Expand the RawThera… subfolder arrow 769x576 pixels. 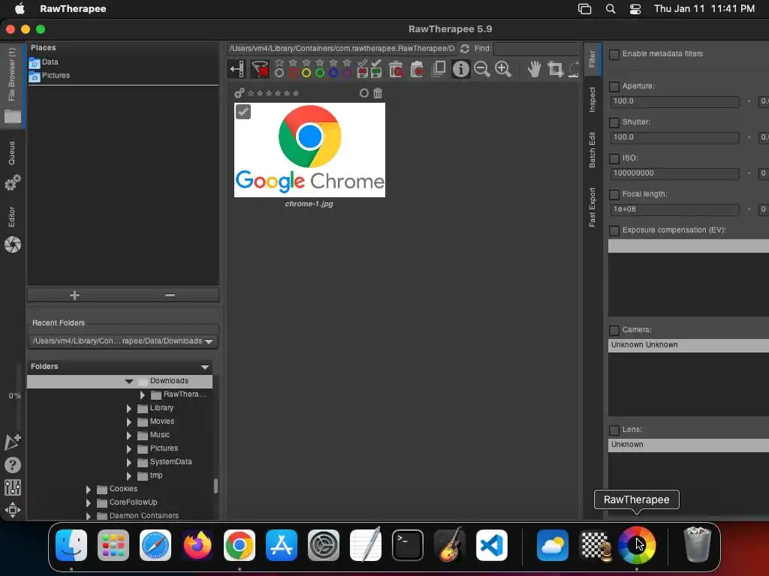tap(143, 394)
